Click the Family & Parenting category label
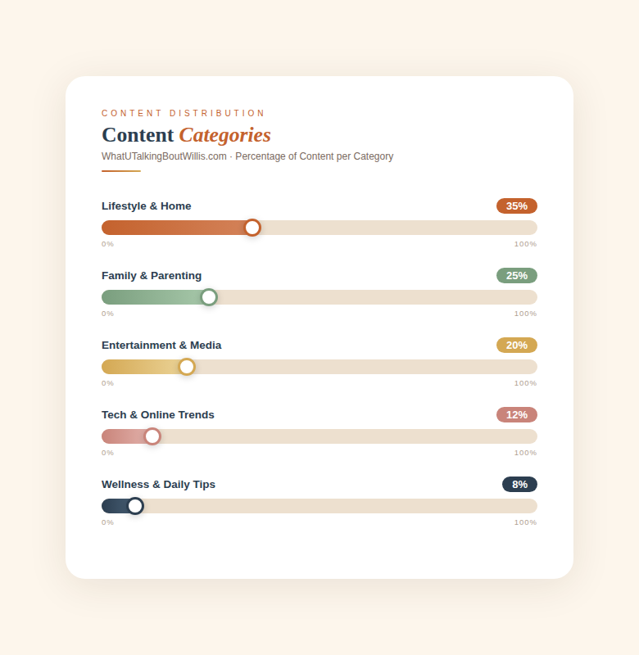This screenshot has height=655, width=639. coord(152,276)
